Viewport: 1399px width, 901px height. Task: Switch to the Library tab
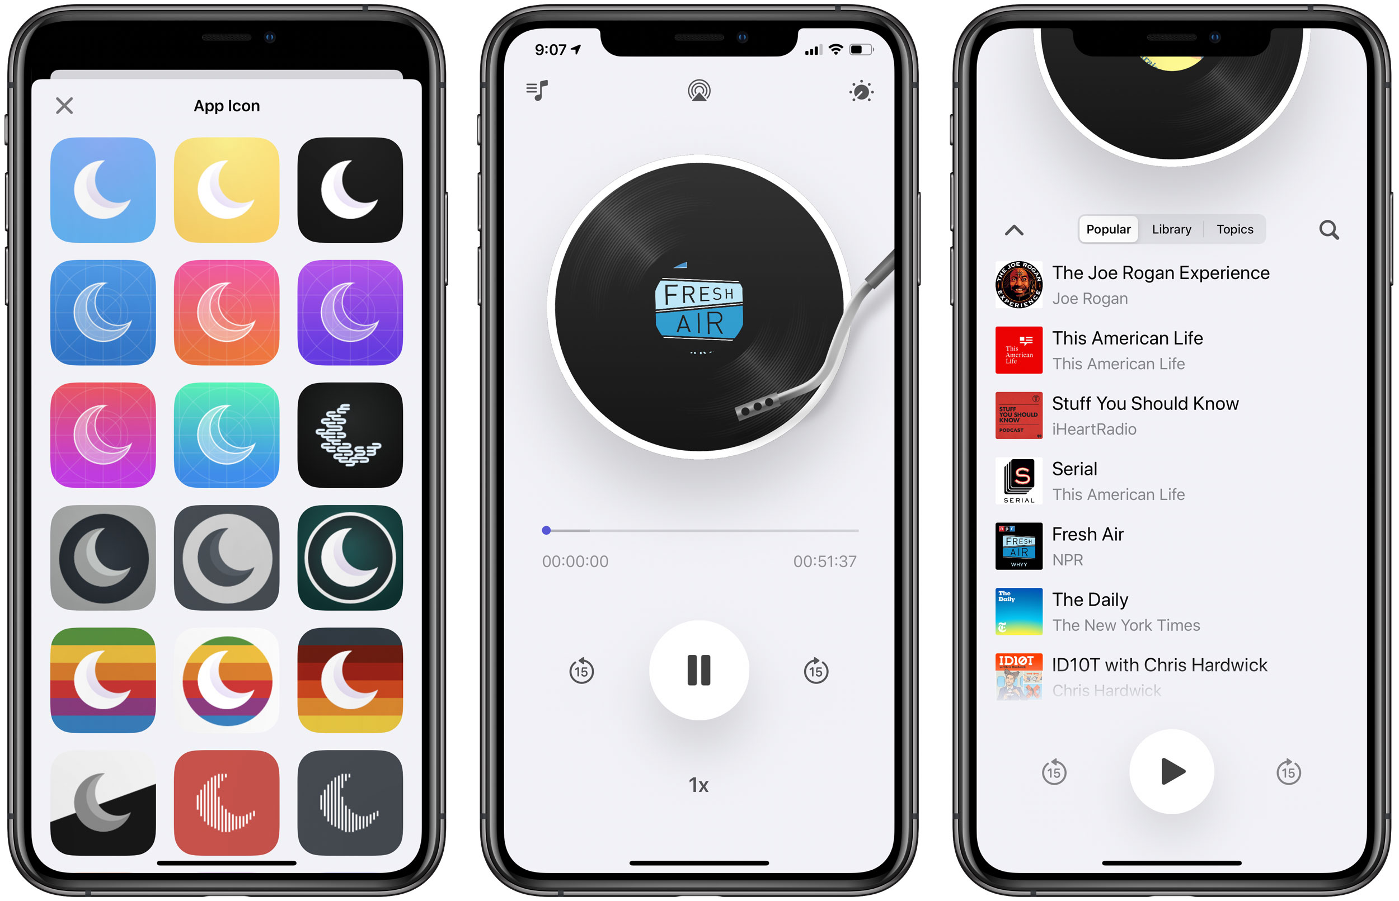tap(1172, 227)
